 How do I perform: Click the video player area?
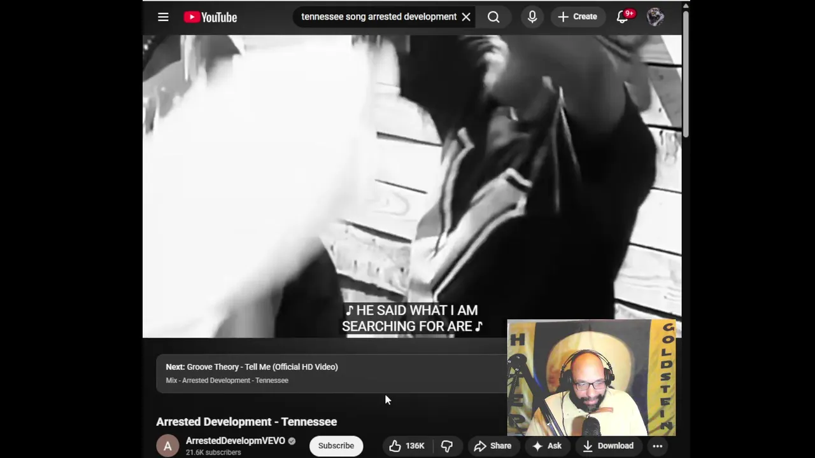pyautogui.click(x=412, y=186)
